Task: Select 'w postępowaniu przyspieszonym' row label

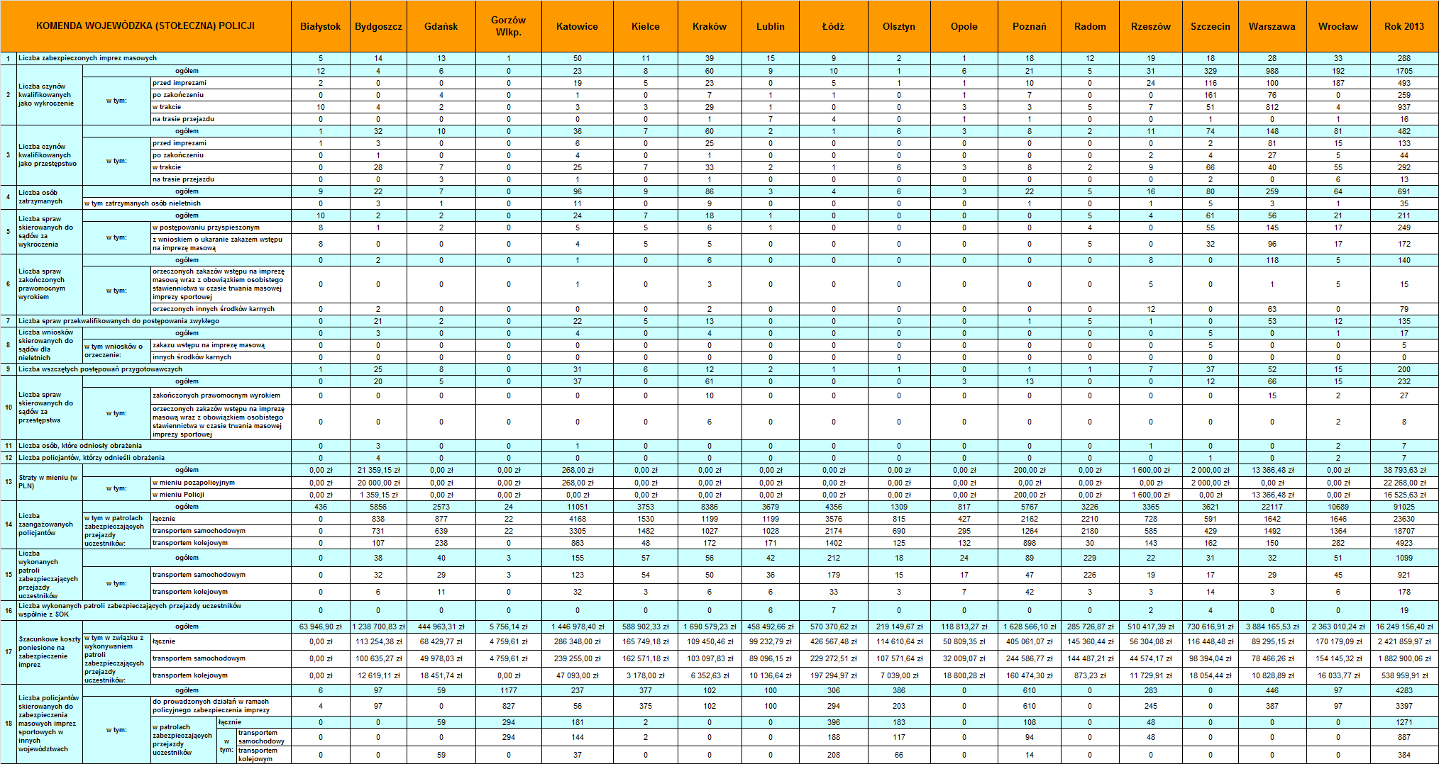Action: pyautogui.click(x=221, y=227)
